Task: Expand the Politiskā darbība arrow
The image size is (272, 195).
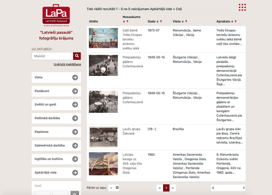Action: tap(75, 118)
